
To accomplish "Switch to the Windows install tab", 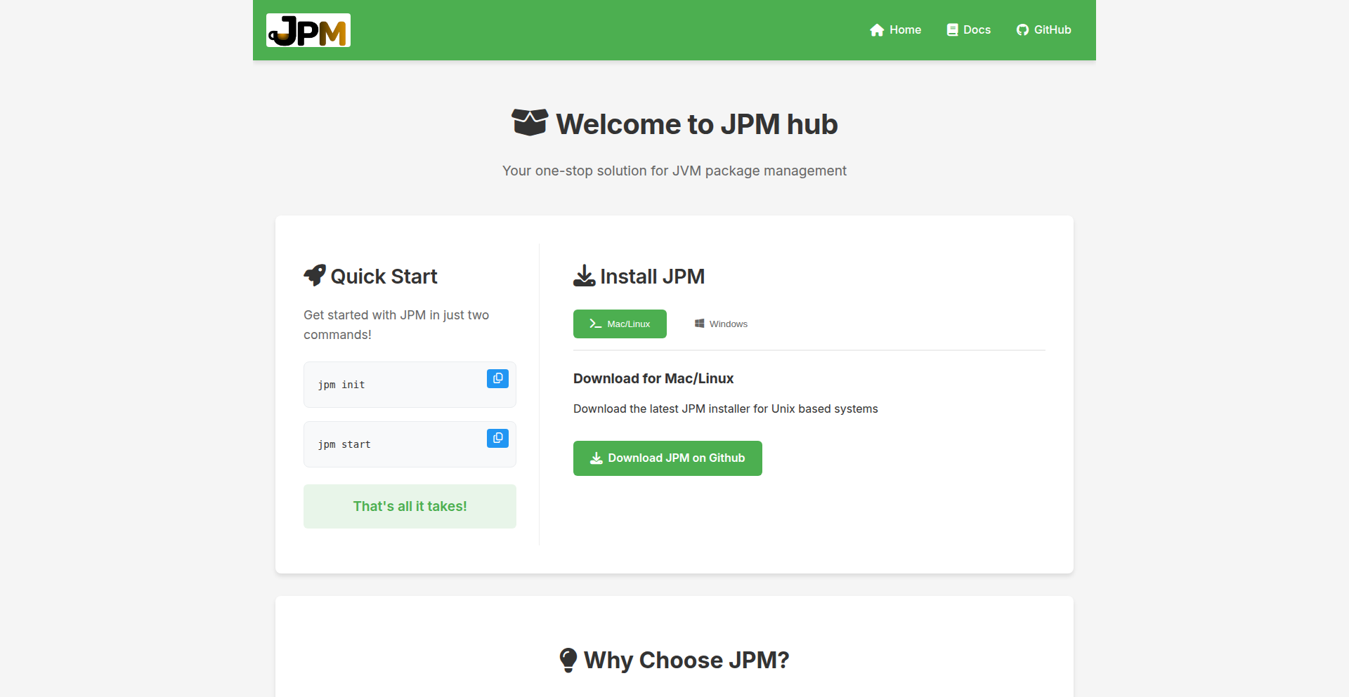I will tap(721, 324).
